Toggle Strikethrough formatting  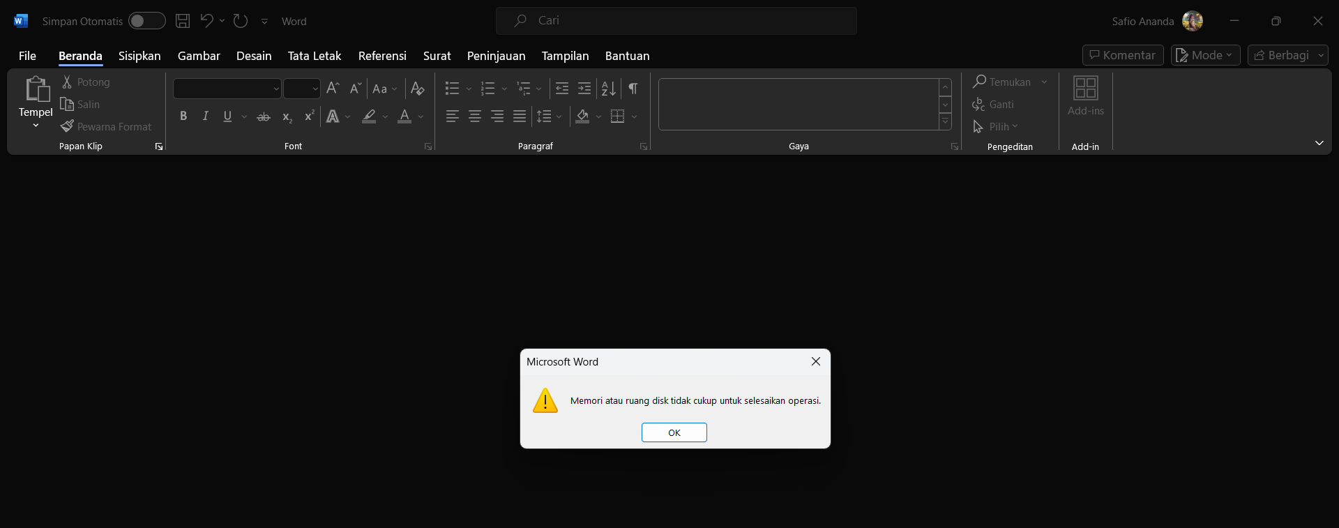tap(263, 116)
